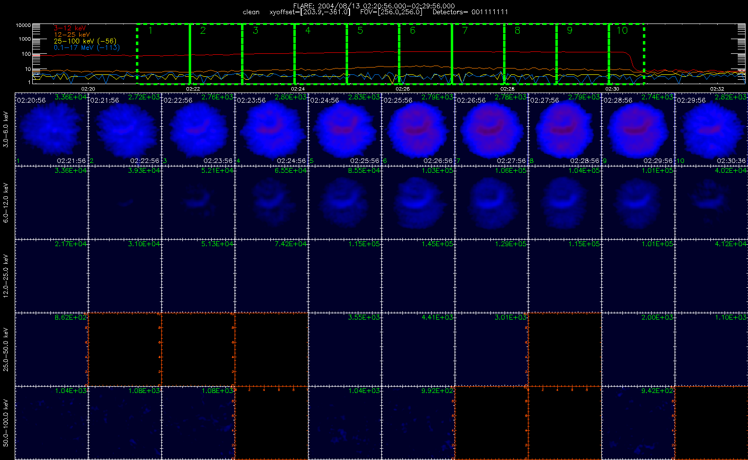Click the red 3-12 keV legend entry
Viewport: 748px width, 460px height.
pos(69,28)
